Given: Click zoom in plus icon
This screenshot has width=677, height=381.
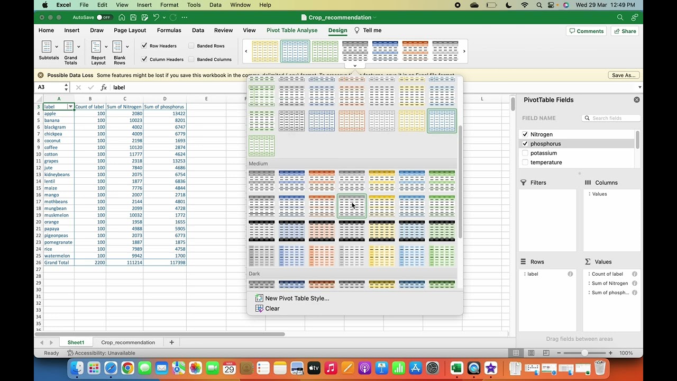Looking at the screenshot, I should pyautogui.click(x=610, y=353).
